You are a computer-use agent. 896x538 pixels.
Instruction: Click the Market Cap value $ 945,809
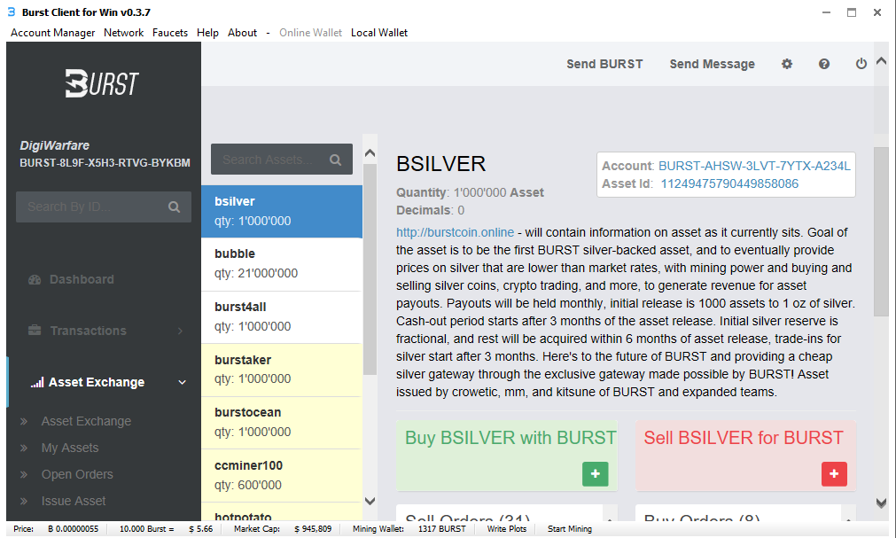(x=313, y=529)
